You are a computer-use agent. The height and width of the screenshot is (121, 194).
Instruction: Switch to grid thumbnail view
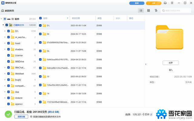(x=149, y=11)
